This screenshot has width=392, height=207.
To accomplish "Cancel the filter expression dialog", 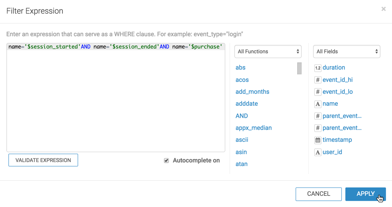I will (x=318, y=194).
